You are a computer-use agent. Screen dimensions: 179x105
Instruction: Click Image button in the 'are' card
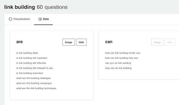click(69, 42)
